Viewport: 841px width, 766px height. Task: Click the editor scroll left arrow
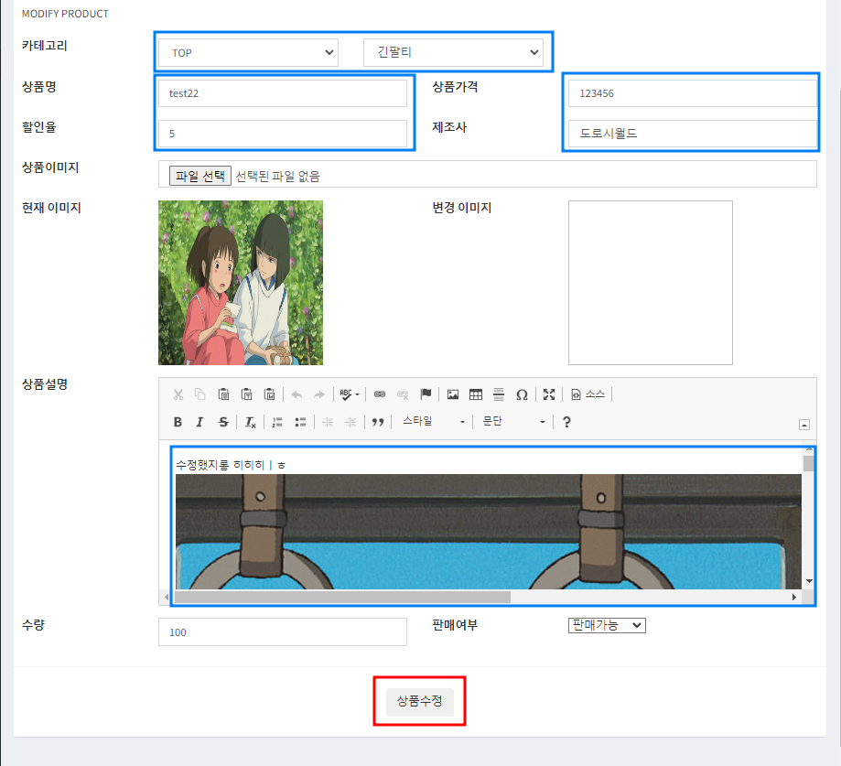pyautogui.click(x=167, y=597)
